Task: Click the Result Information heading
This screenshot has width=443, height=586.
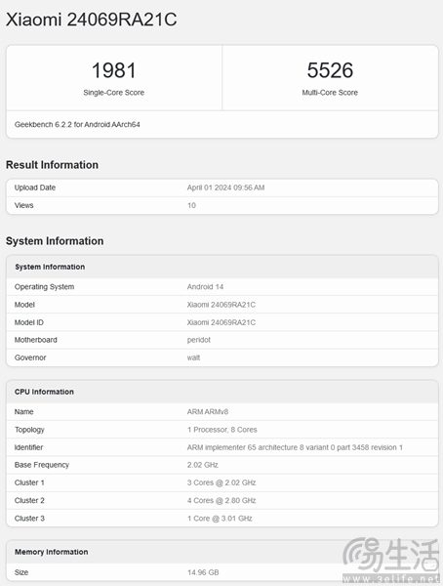Action: tap(52, 165)
